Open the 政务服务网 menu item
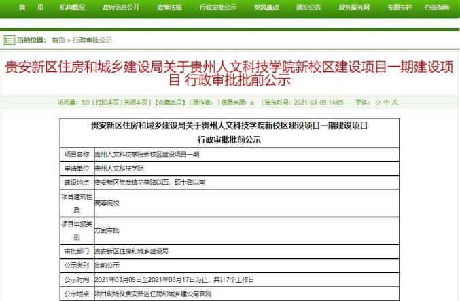This screenshot has width=460, height=301. point(354,7)
